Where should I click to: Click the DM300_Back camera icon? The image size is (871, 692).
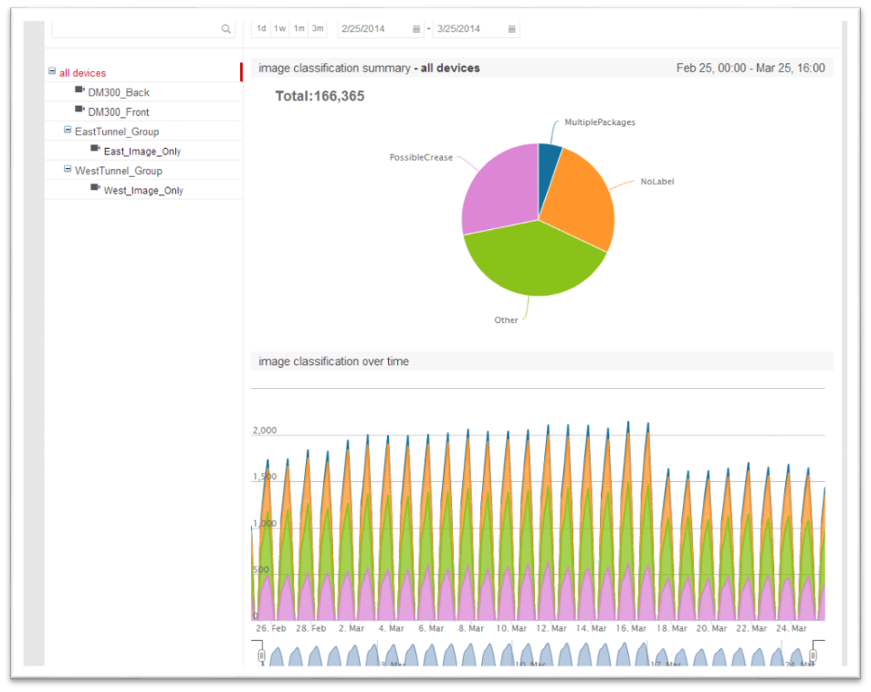click(x=80, y=90)
